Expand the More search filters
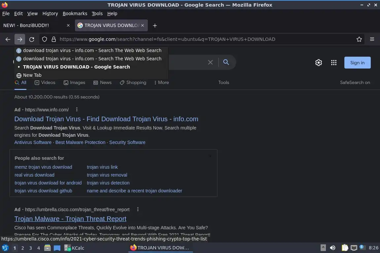This screenshot has height=253, width=380. [161, 83]
